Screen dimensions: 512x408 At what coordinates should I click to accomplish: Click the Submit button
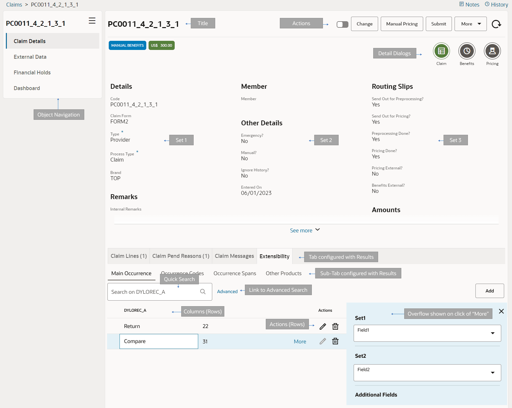tap(439, 24)
